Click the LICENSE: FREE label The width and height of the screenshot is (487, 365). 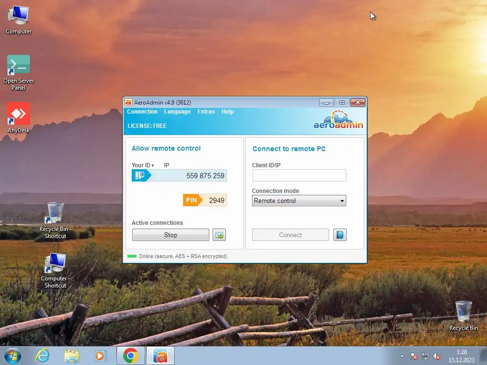click(x=147, y=125)
